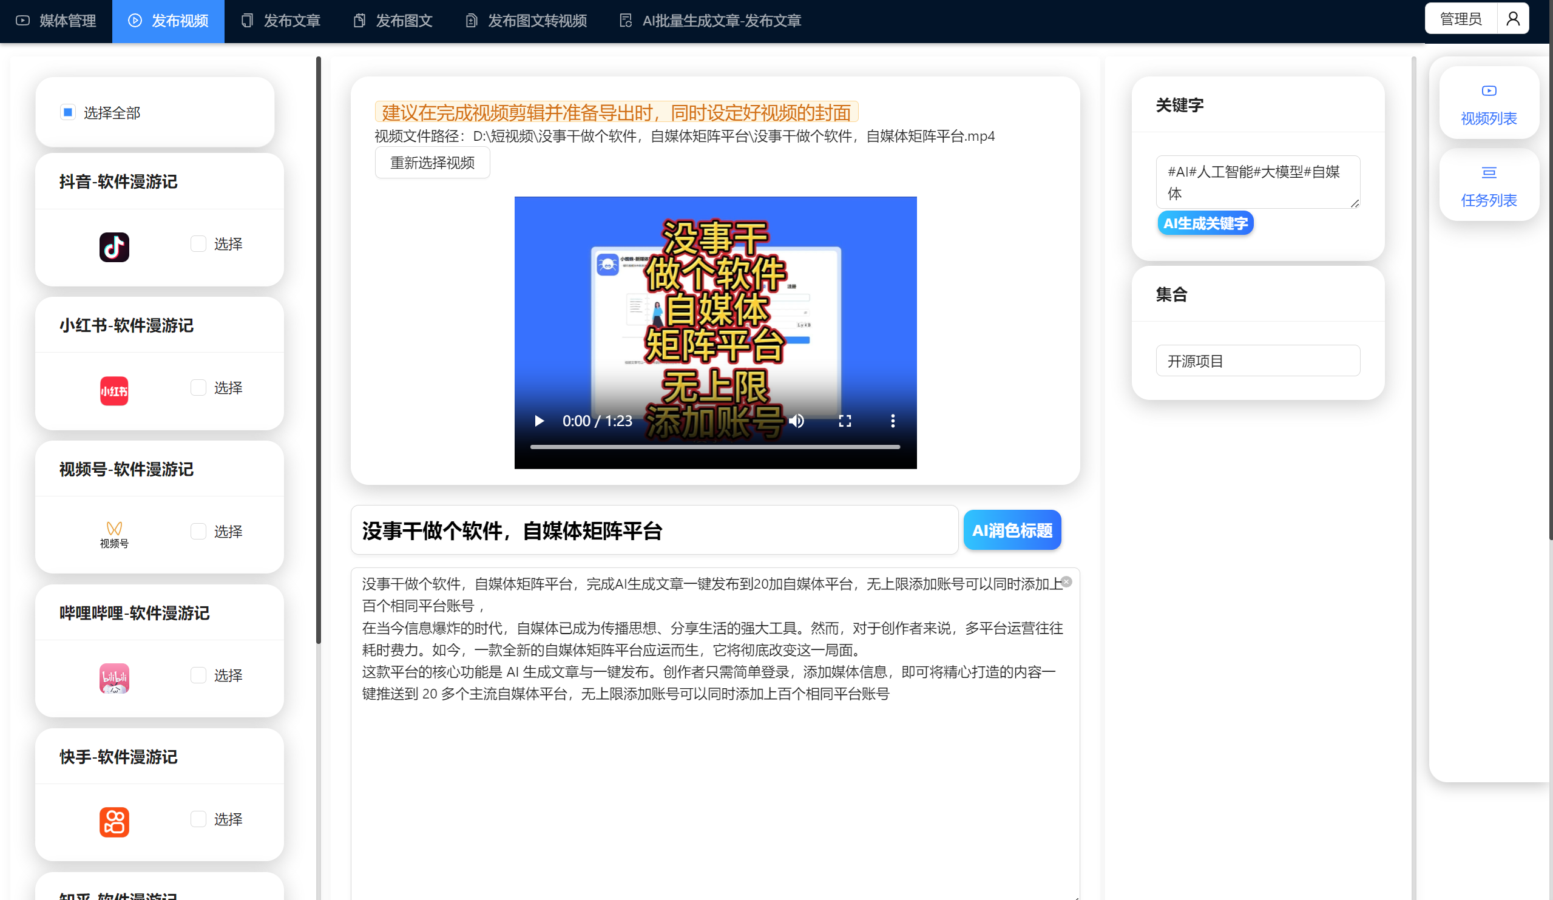The image size is (1553, 900).
Task: Click the video progress seek bar
Action: point(715,447)
